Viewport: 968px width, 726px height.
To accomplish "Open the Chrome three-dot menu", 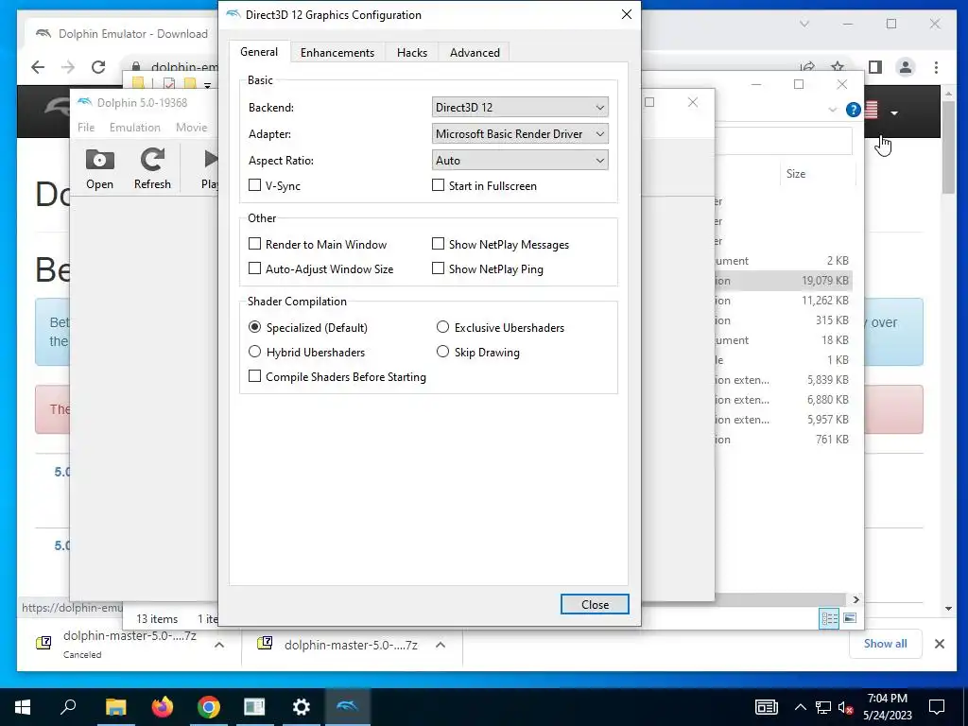I will pyautogui.click(x=936, y=67).
